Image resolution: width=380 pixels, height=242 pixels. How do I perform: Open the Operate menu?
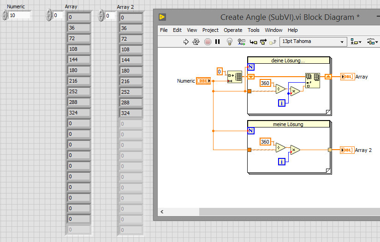click(x=233, y=30)
